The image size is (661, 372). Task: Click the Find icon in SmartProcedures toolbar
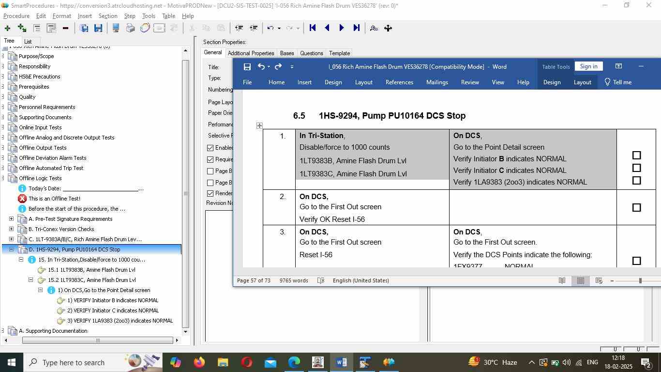(x=374, y=28)
